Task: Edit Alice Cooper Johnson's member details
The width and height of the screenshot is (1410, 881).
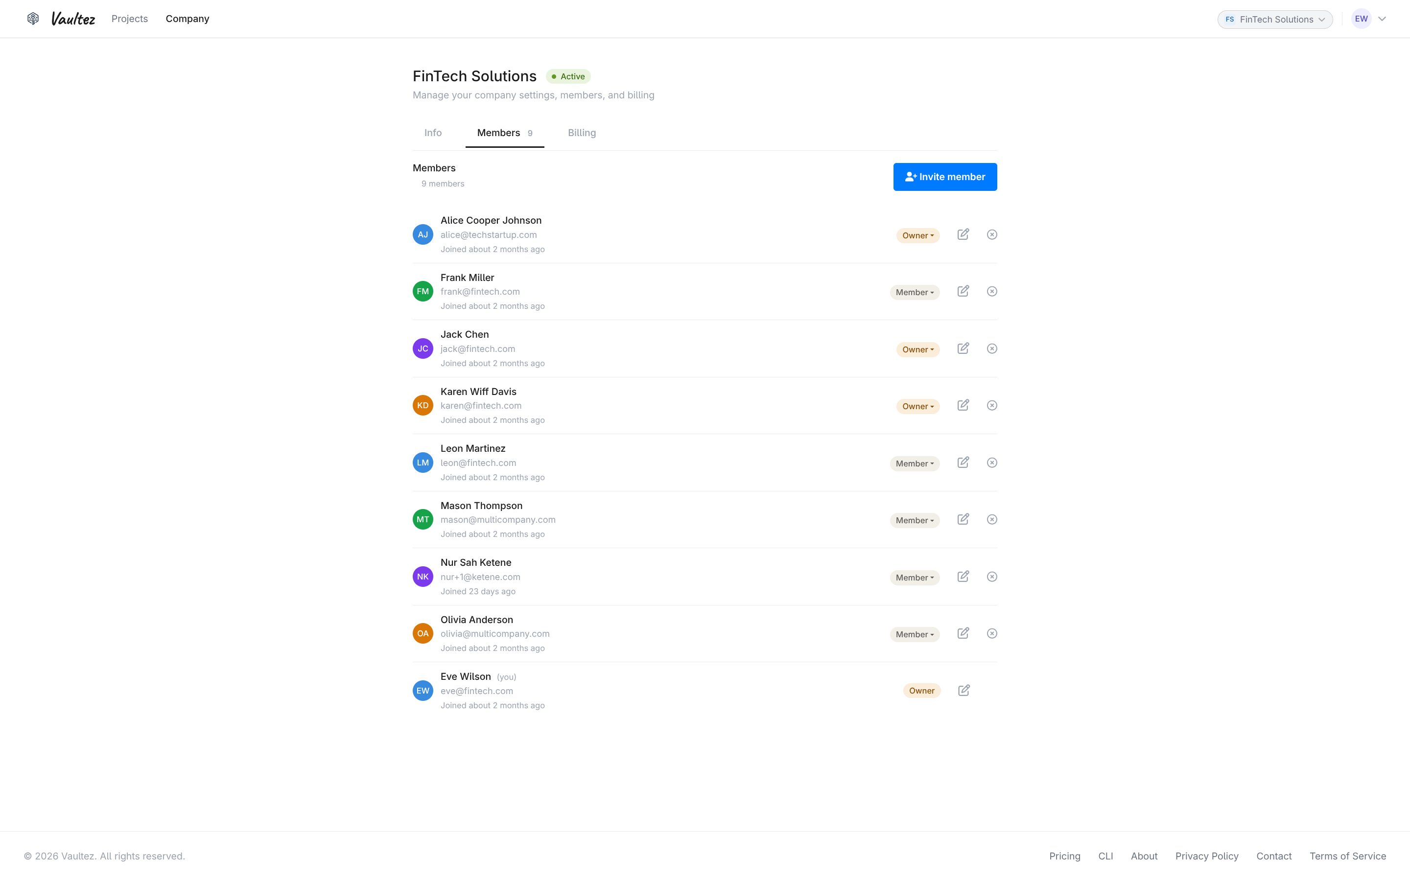Action: click(x=963, y=234)
